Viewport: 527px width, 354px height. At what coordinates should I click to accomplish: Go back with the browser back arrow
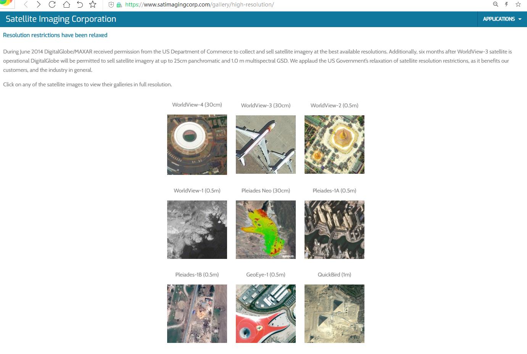pos(26,5)
